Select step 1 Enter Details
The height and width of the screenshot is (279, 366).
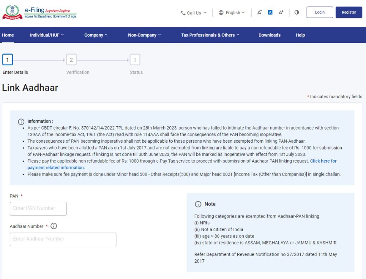click(x=8, y=60)
